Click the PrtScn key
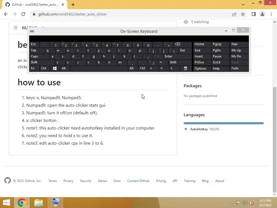Viewport: 277px width, 208px height. (x=202, y=63)
